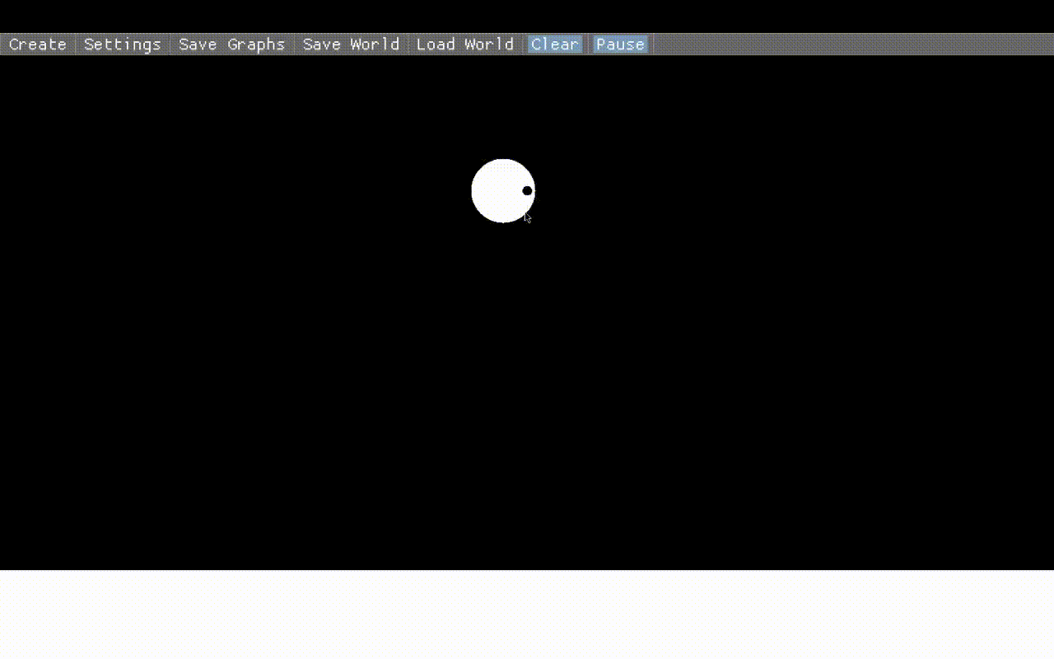Choose Load World from the top bar
This screenshot has width=1054, height=659.
(464, 44)
